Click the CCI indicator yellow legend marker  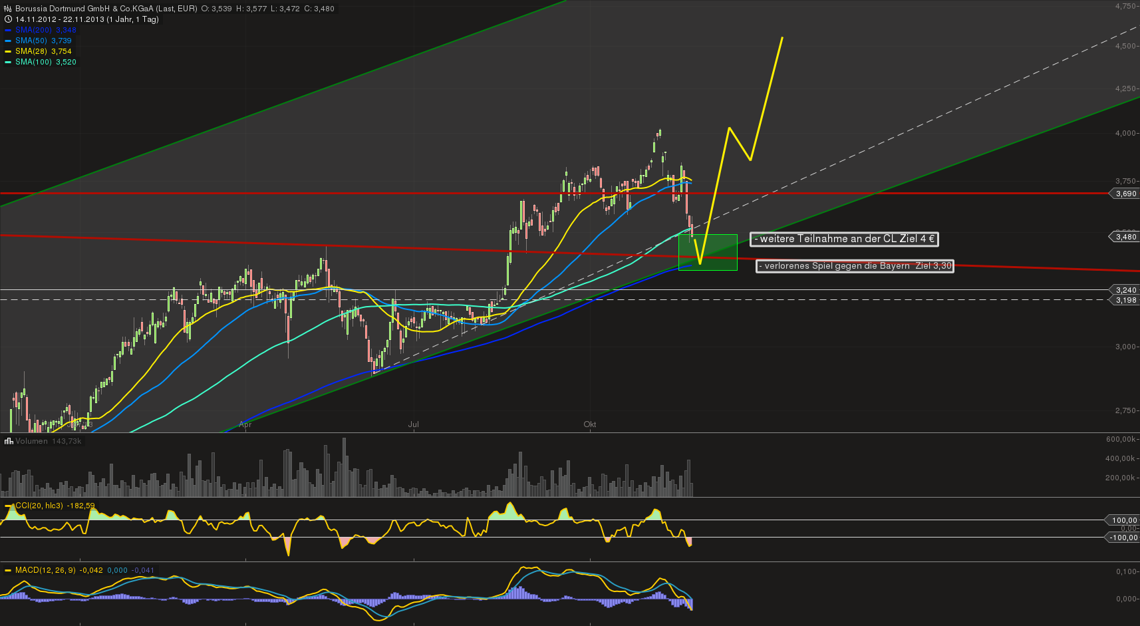tap(8, 506)
